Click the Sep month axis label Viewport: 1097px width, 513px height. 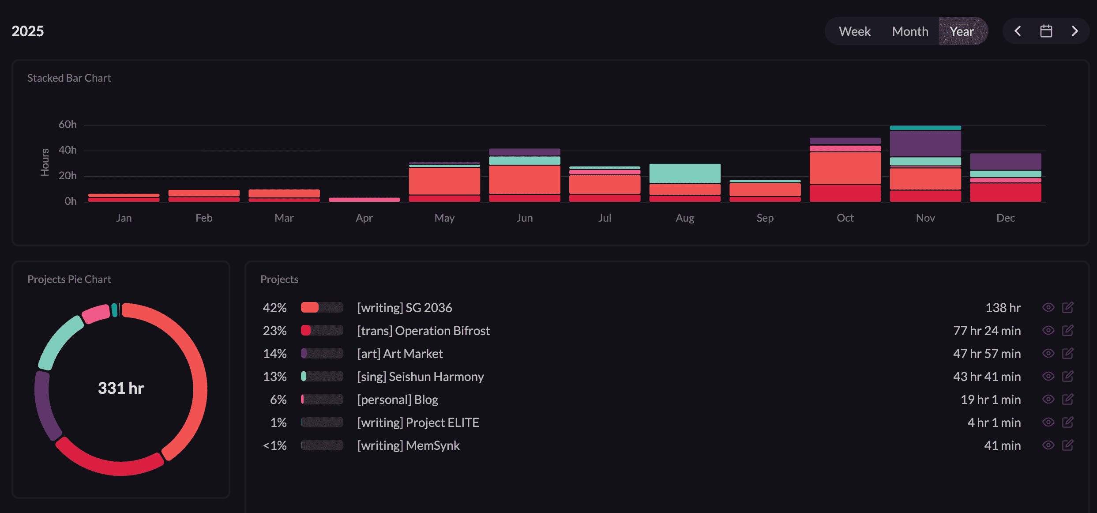point(765,218)
